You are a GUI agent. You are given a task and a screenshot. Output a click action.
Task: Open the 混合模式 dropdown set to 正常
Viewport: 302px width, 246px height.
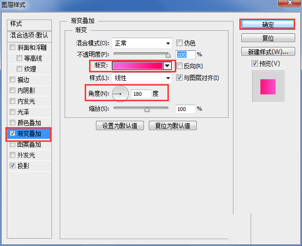point(142,43)
